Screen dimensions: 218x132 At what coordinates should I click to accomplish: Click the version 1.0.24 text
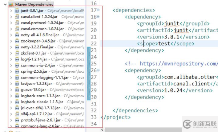click(173, 91)
